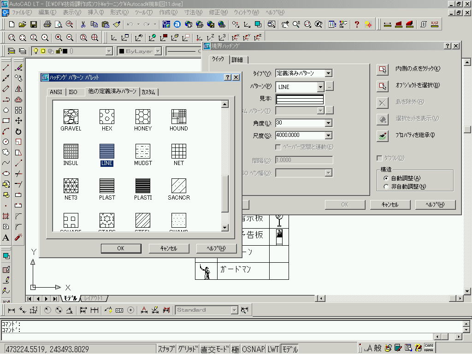Click Help in the pattern palette dialog

[x=216, y=248]
